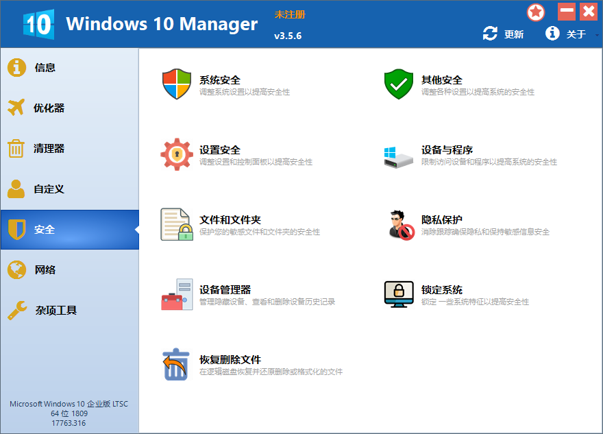
Task: Open 设备管理器 toolbox icon
Action: (x=177, y=295)
